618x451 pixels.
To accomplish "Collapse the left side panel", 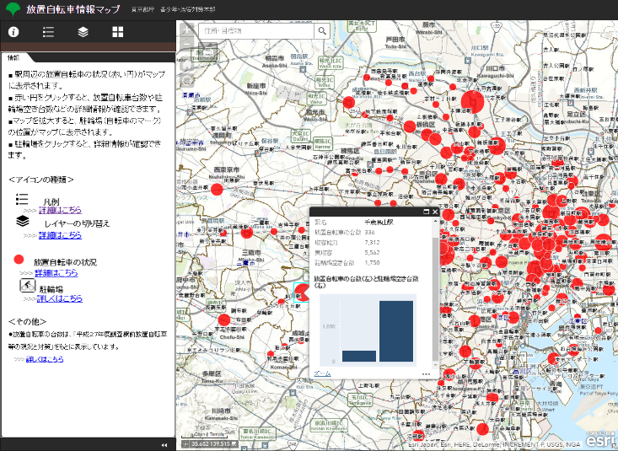I will click(164, 444).
